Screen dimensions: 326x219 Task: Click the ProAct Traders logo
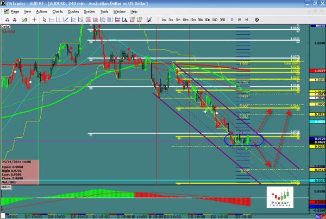281,197
